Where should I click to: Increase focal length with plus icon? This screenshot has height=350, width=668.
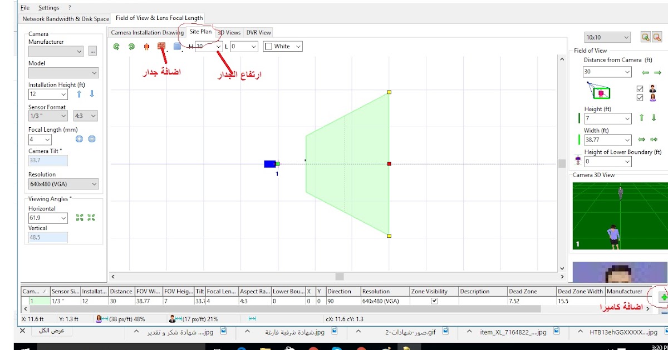coord(79,139)
